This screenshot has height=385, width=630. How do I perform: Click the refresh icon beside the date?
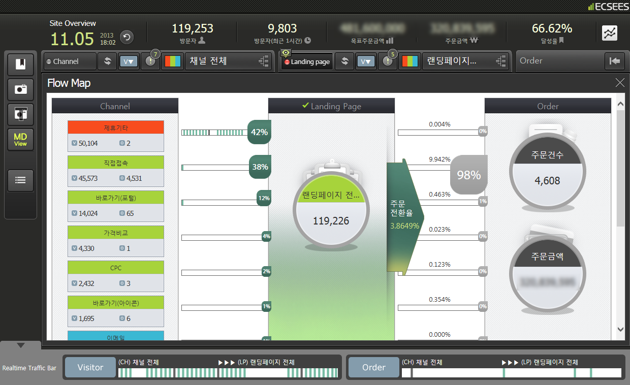click(127, 37)
